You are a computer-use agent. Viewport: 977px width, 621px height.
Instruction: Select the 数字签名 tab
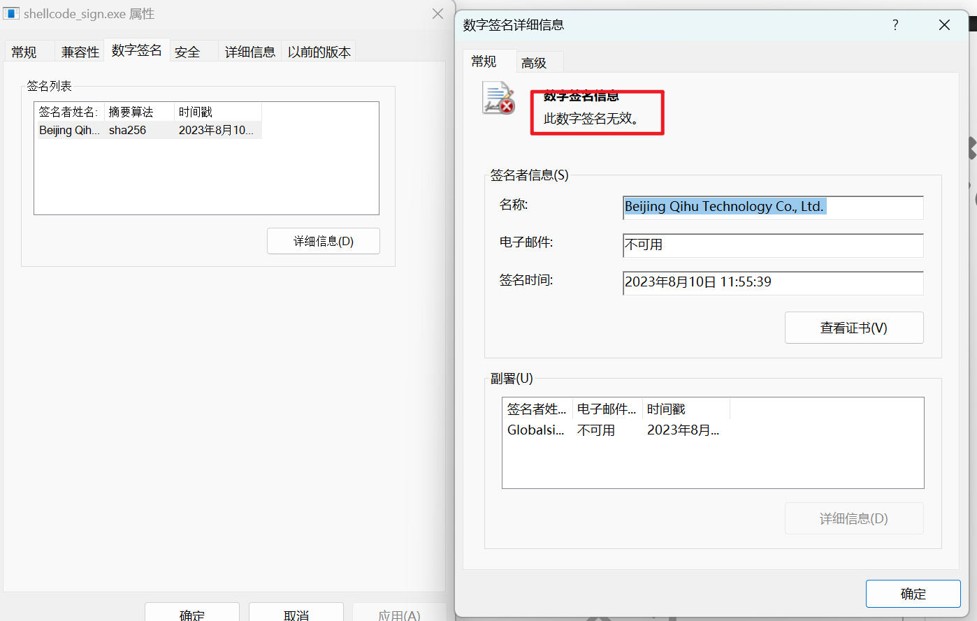click(x=136, y=50)
